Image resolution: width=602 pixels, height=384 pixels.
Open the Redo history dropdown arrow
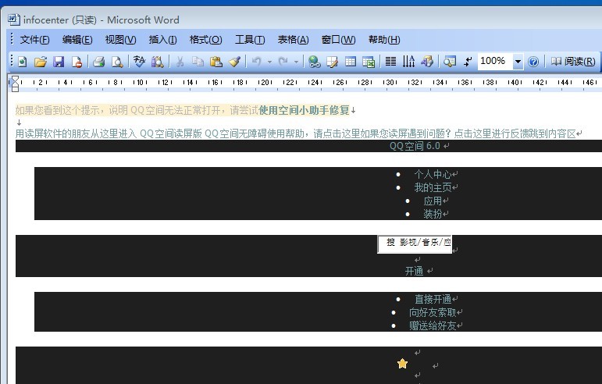296,62
